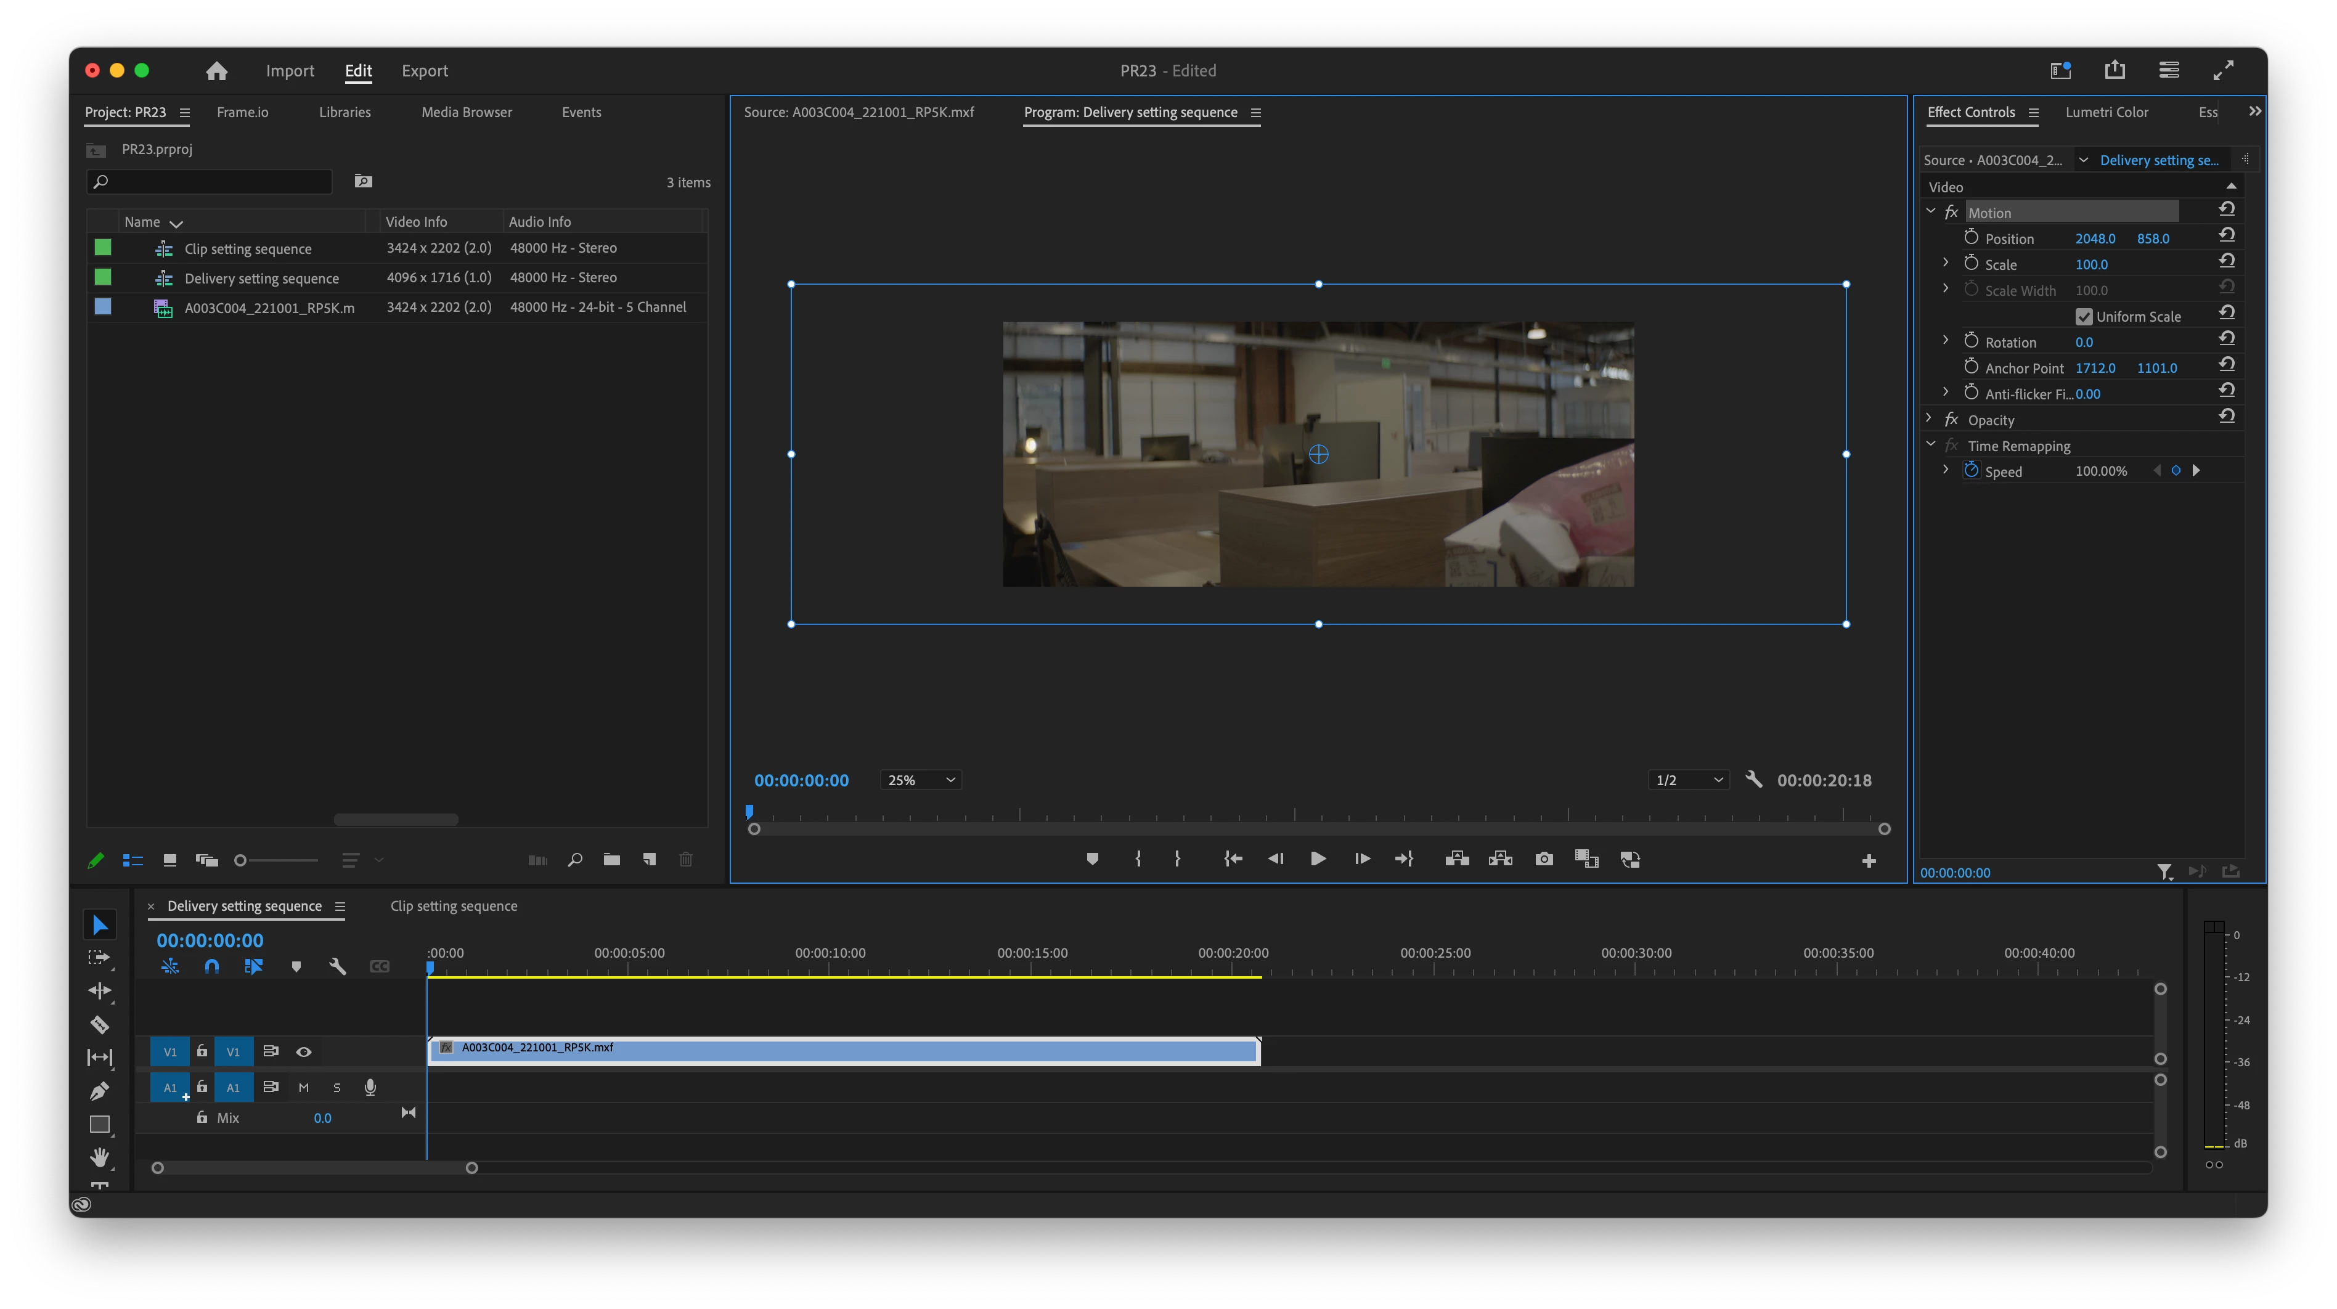Open the program monitor wrench settings
The width and height of the screenshot is (2337, 1309).
click(1753, 780)
